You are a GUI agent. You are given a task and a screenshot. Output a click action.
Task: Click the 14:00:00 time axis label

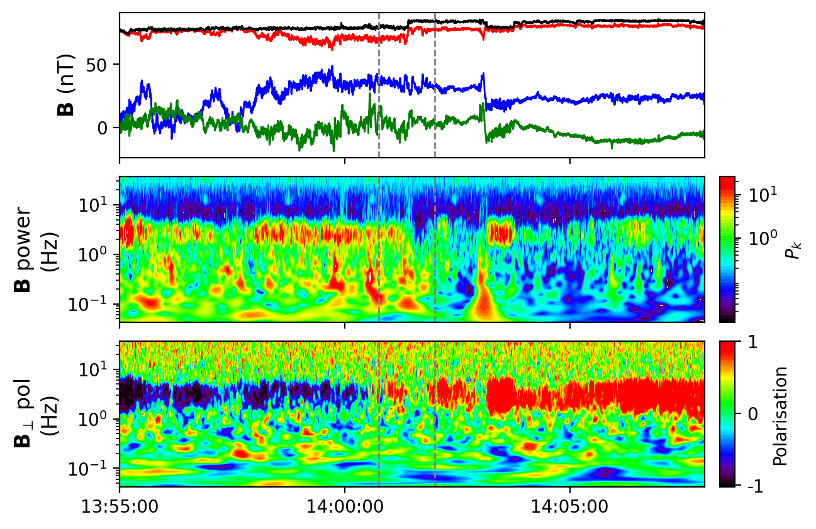pos(345,506)
